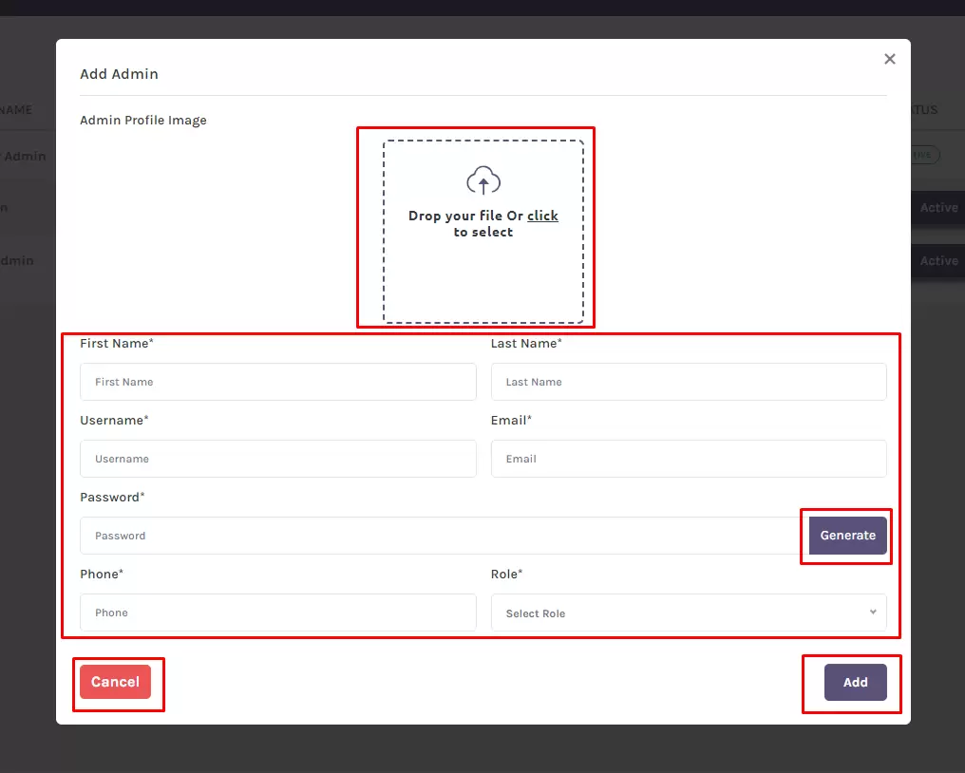The width and height of the screenshot is (965, 773).
Task: Open the Select Role dropdown
Action: [689, 613]
